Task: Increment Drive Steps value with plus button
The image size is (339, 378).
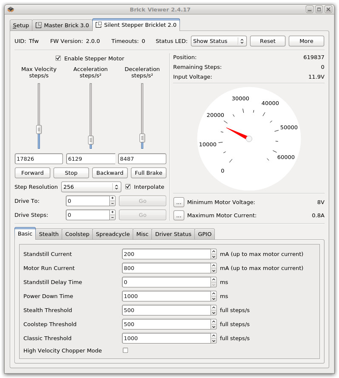Action: pyautogui.click(x=112, y=212)
